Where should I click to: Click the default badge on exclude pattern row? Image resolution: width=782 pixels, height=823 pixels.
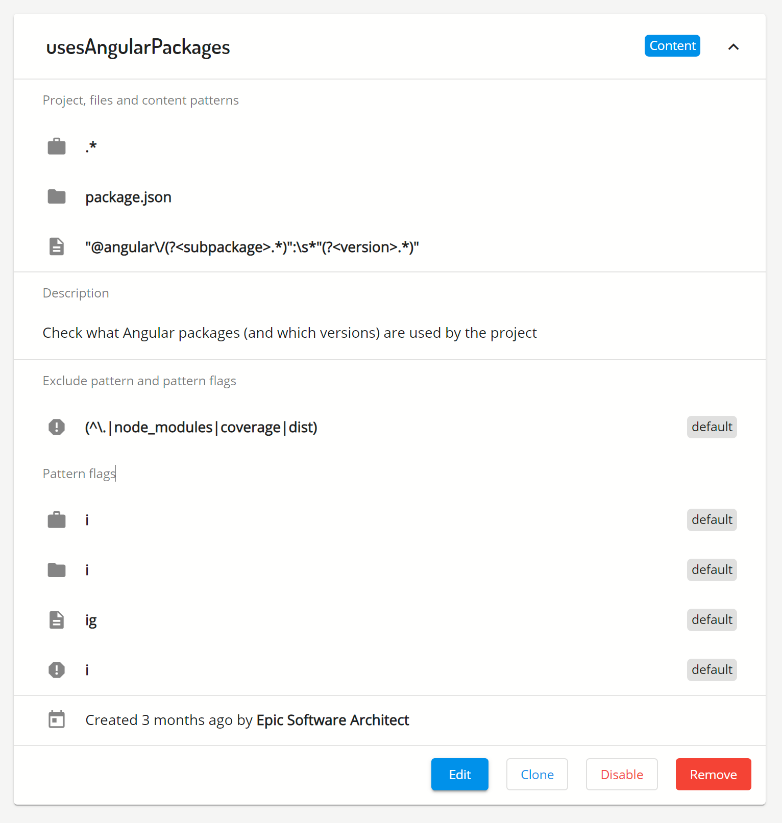[x=712, y=427]
